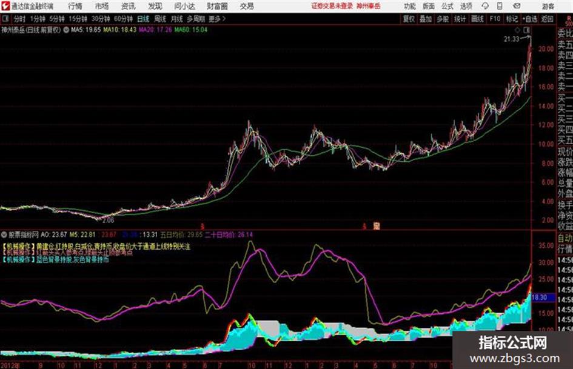Click the MA5: 19.65 value label
This screenshot has height=369, width=573.
[86, 30]
